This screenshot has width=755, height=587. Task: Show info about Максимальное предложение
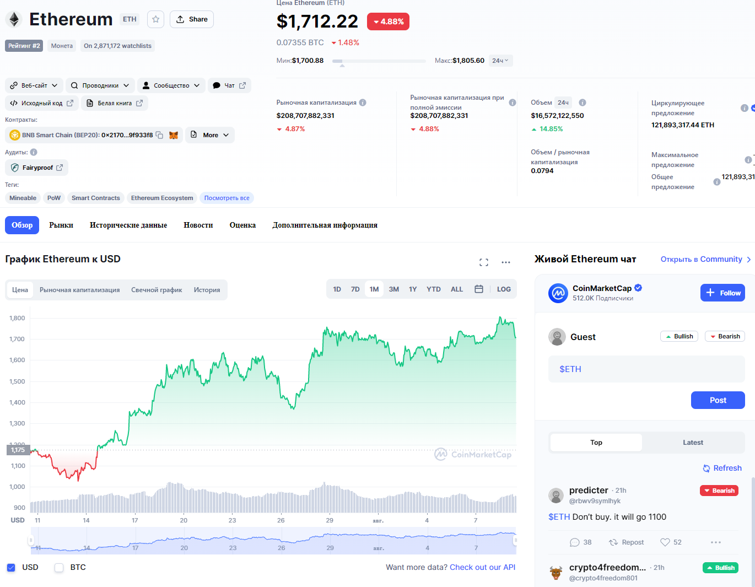point(748,160)
